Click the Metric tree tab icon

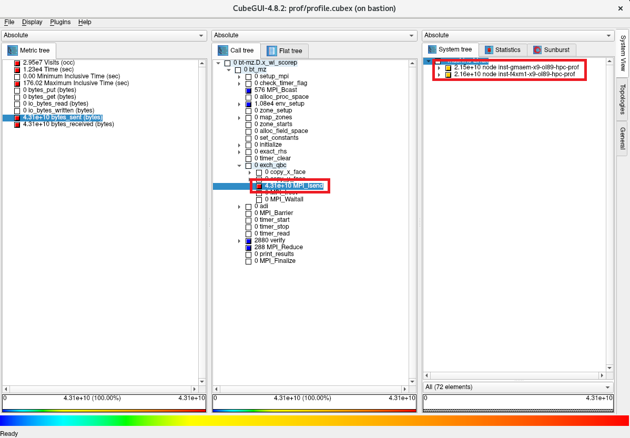12,50
